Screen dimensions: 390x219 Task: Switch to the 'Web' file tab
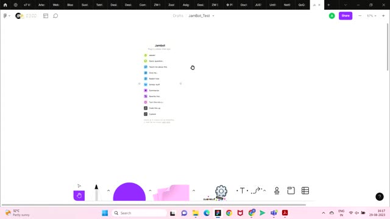click(x=55, y=5)
